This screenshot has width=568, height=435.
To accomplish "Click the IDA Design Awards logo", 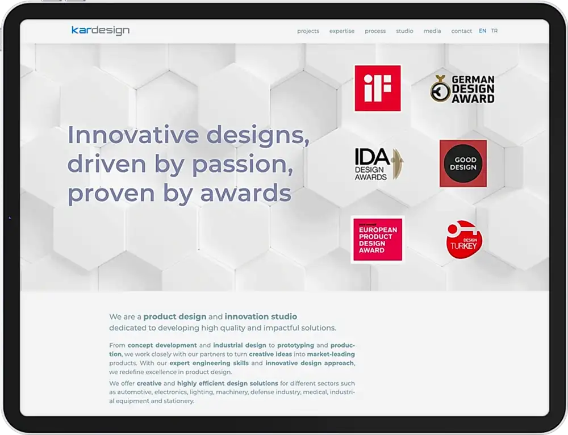I will pyautogui.click(x=378, y=164).
